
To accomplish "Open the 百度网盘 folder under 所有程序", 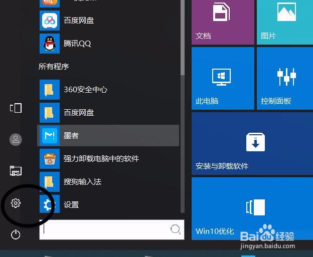I will pos(50,113).
